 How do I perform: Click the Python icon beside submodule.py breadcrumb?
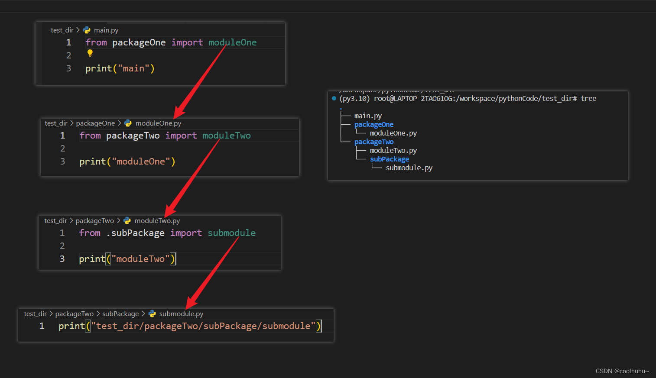152,313
